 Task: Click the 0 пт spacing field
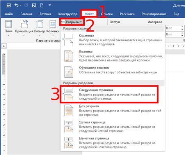[x=173, y=28]
